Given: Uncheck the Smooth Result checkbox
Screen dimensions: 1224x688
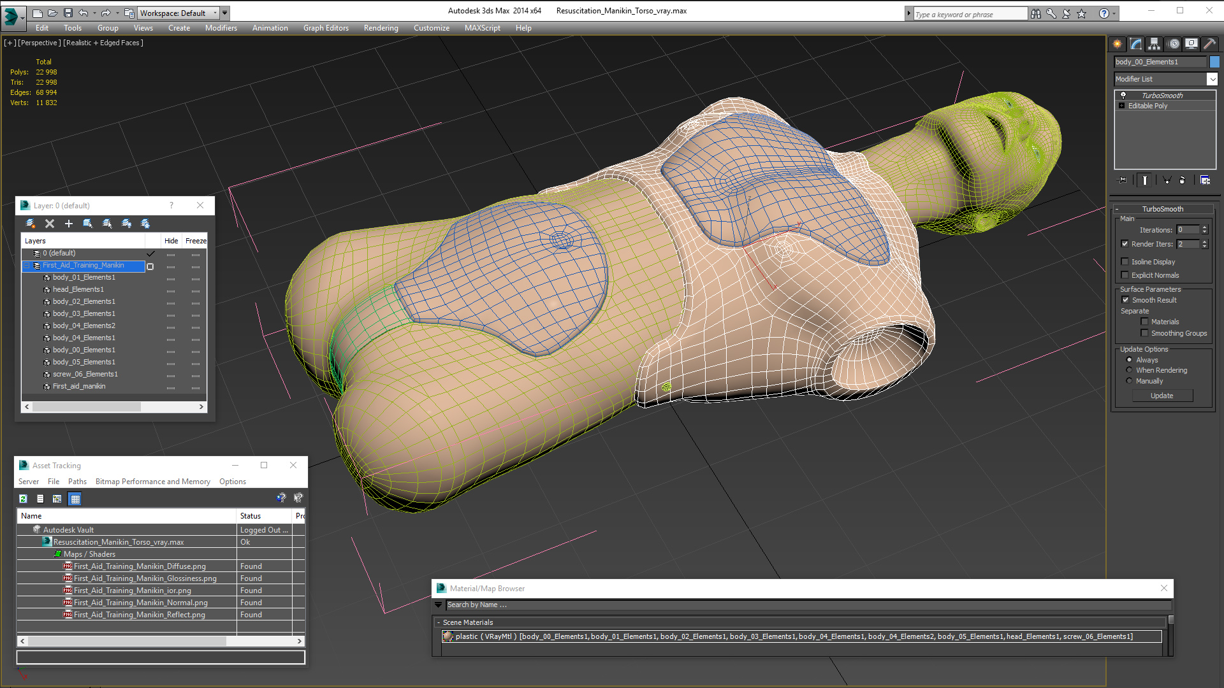Looking at the screenshot, I should click(x=1125, y=300).
